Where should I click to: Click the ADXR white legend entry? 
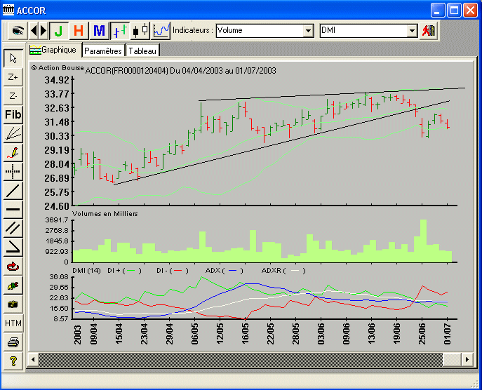point(283,271)
